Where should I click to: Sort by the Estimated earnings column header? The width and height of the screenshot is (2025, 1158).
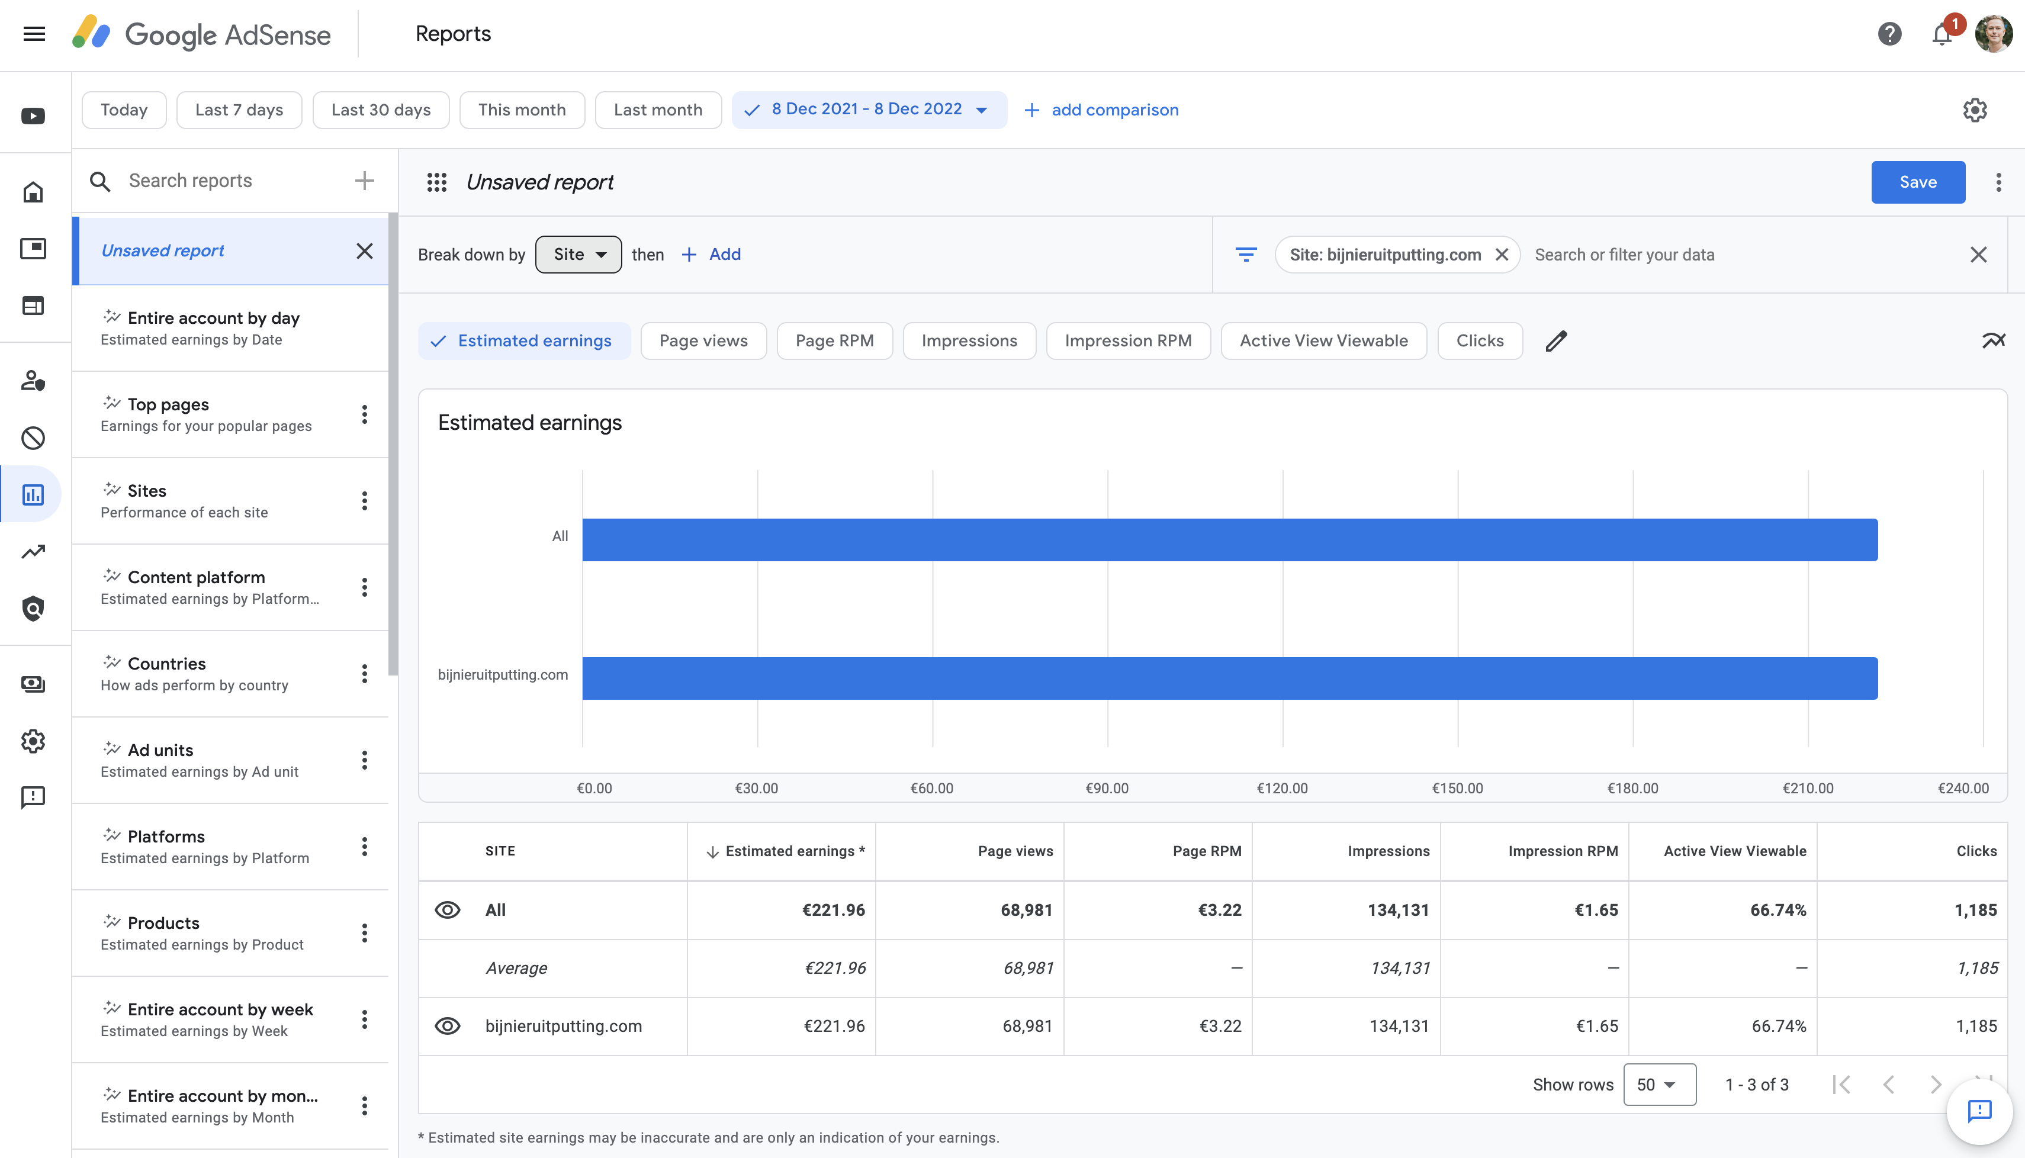coord(782,851)
